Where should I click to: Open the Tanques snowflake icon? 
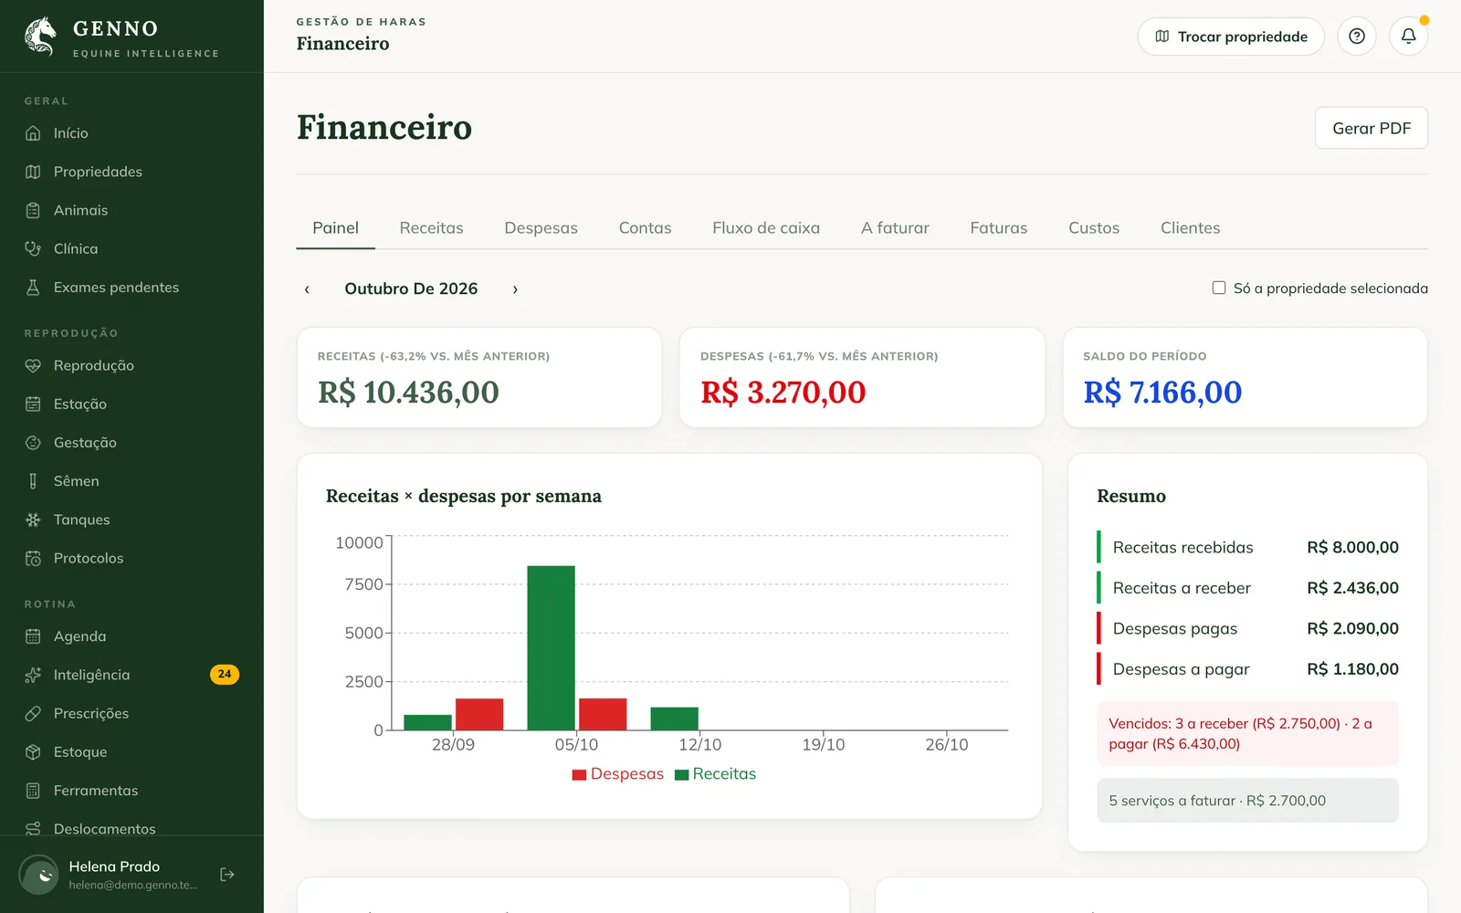tap(33, 519)
